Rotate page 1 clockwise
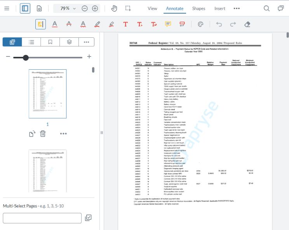Image resolution: width=289 pixels, height=230 pixels. [x=32, y=133]
